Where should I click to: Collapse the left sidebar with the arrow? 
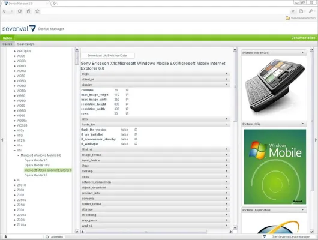[x=2, y=140]
